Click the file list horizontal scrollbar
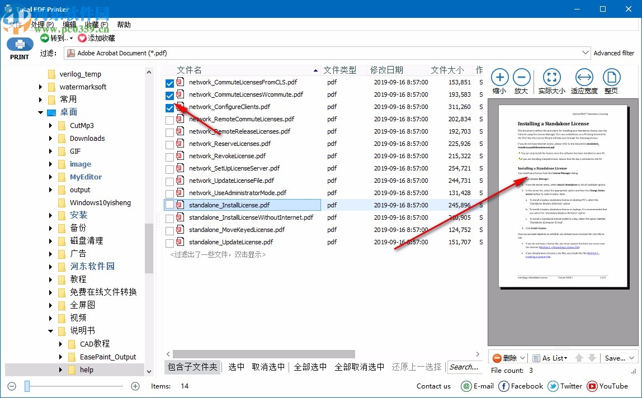 pos(264,354)
